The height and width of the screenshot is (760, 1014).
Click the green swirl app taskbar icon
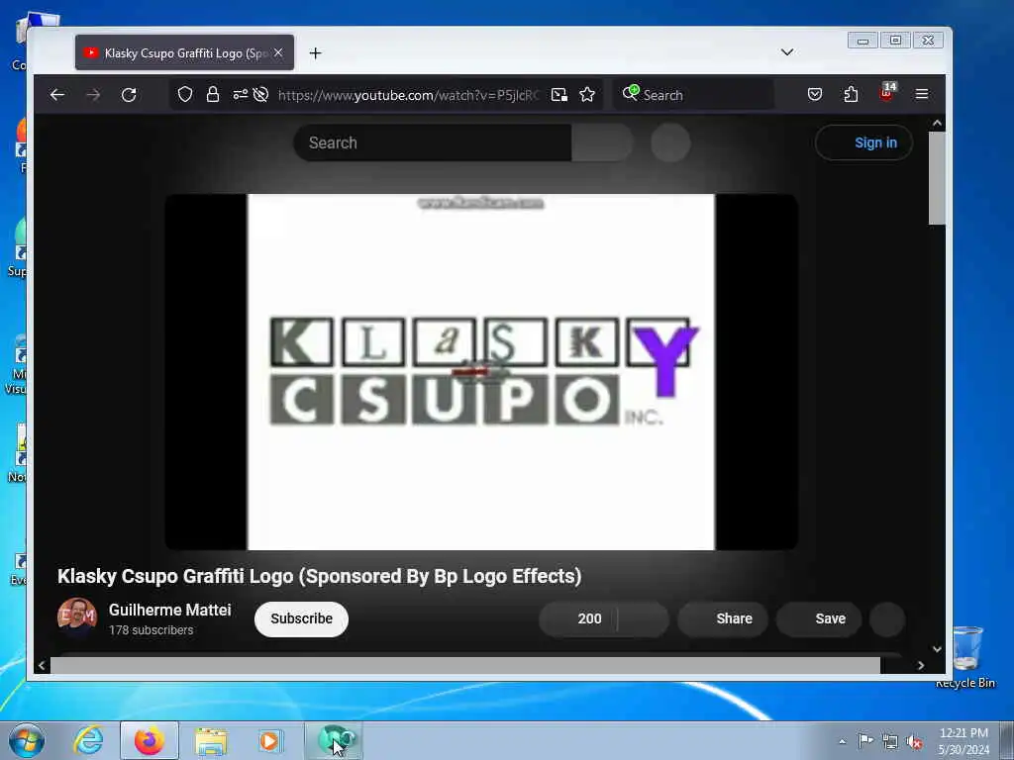click(335, 740)
